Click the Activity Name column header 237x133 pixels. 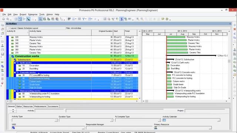click(60, 33)
